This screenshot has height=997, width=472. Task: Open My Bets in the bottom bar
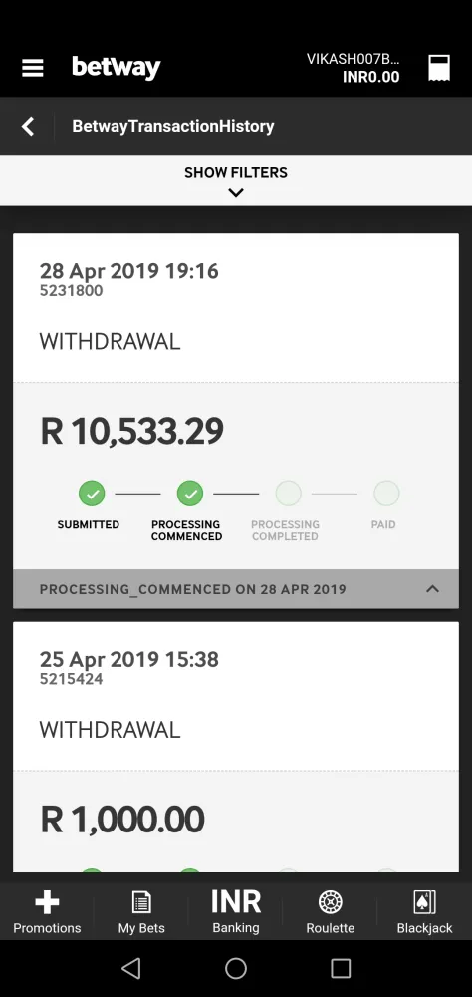[x=141, y=912]
